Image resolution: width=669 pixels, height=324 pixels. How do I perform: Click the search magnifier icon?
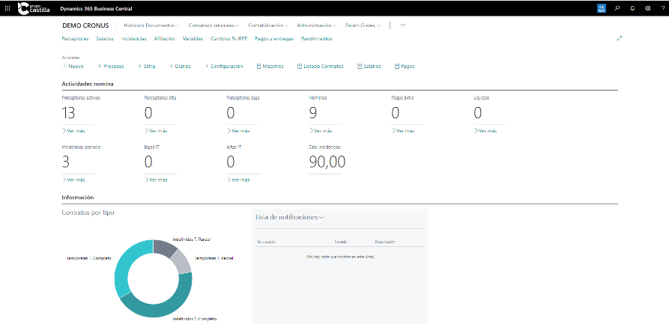(617, 7)
